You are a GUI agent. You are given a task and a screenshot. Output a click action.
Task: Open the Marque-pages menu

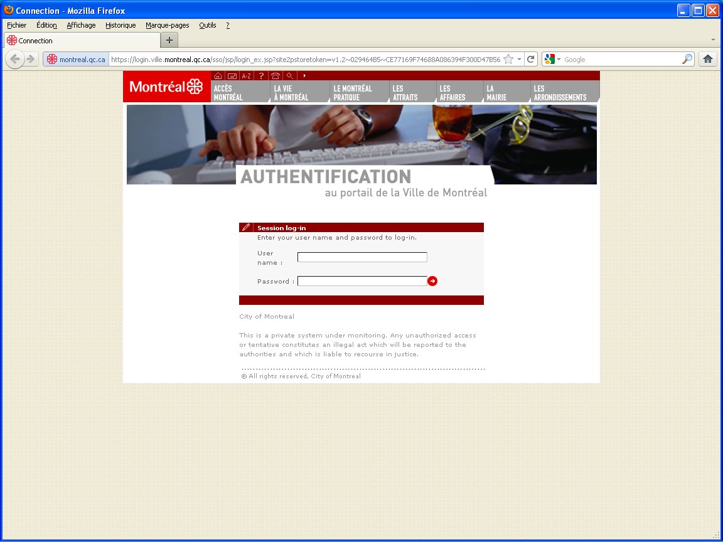coord(167,25)
